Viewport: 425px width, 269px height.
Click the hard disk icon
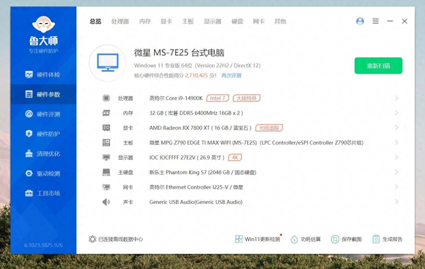point(106,172)
